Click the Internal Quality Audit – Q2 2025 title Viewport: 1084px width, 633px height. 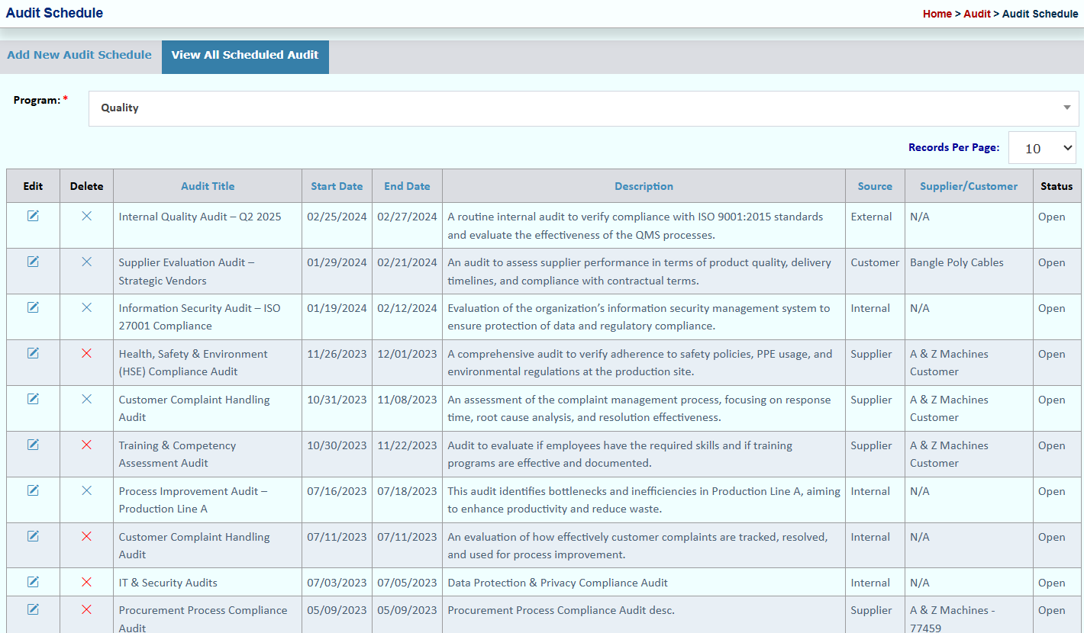(x=200, y=217)
